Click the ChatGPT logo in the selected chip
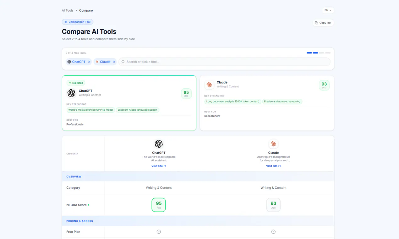The image size is (399, 239). (x=69, y=62)
